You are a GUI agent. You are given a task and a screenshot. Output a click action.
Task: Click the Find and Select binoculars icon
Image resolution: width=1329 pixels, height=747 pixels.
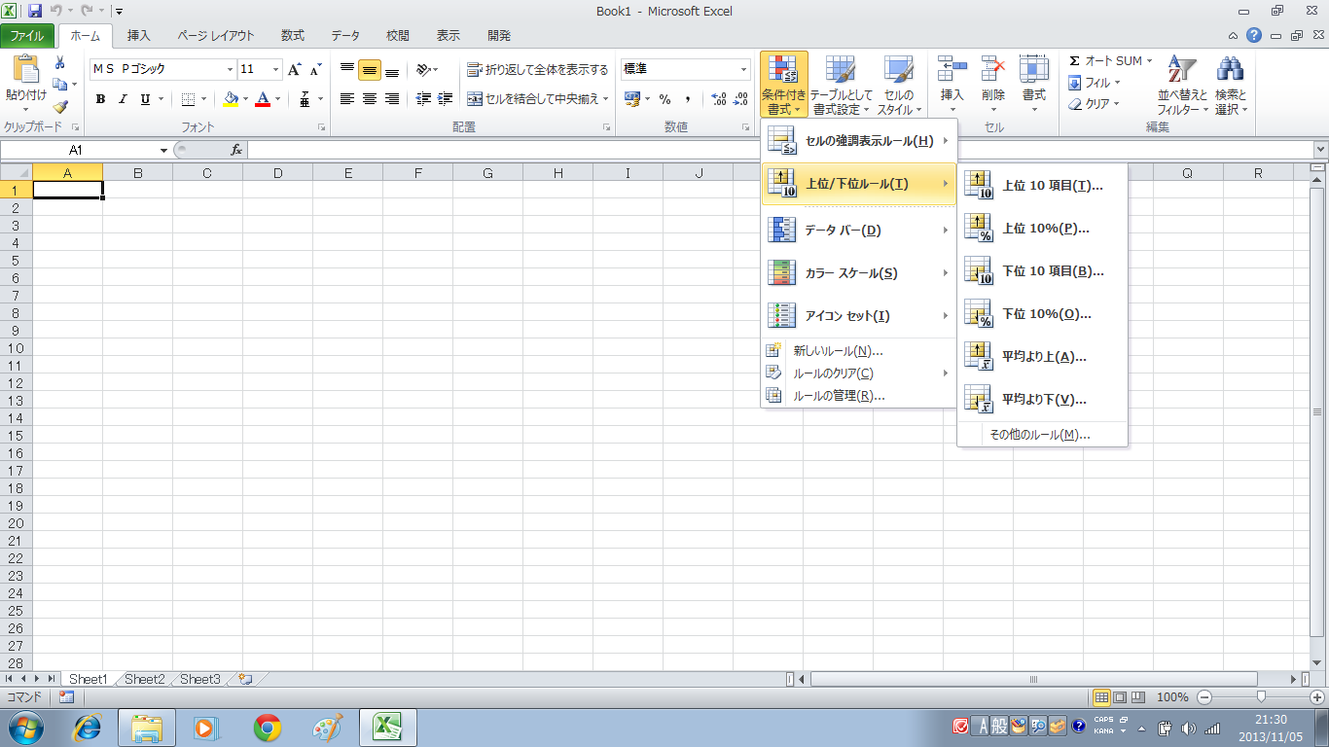tap(1230, 70)
